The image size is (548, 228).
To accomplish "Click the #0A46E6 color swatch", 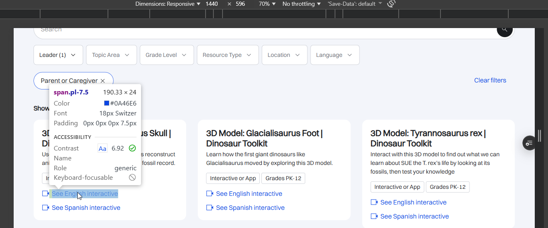I will pos(107,103).
